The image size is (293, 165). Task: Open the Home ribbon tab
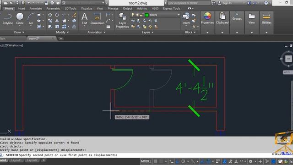point(9,8)
